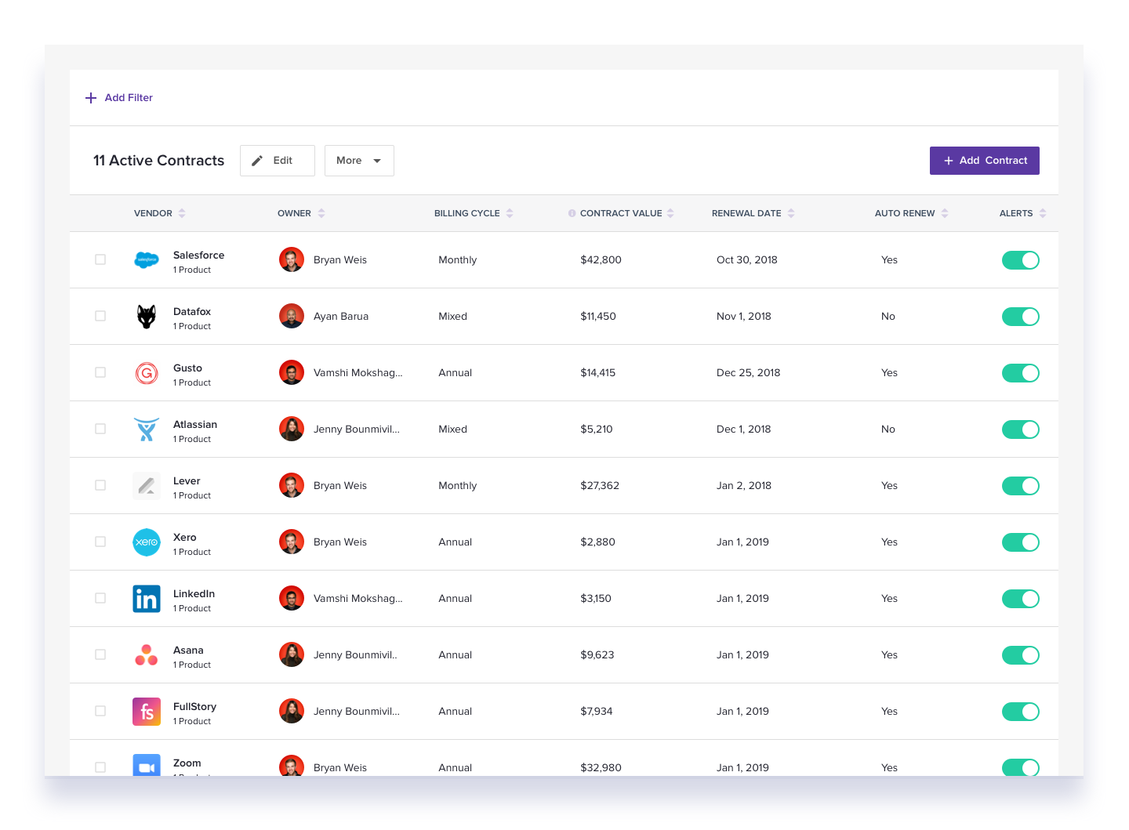Click the LinkedIn vendor logo
Viewport: 1129px width, 830px height.
click(x=147, y=599)
